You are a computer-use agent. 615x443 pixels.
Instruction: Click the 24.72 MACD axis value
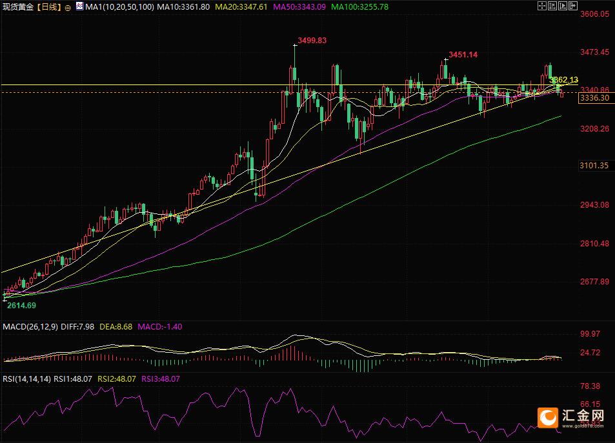(590, 353)
